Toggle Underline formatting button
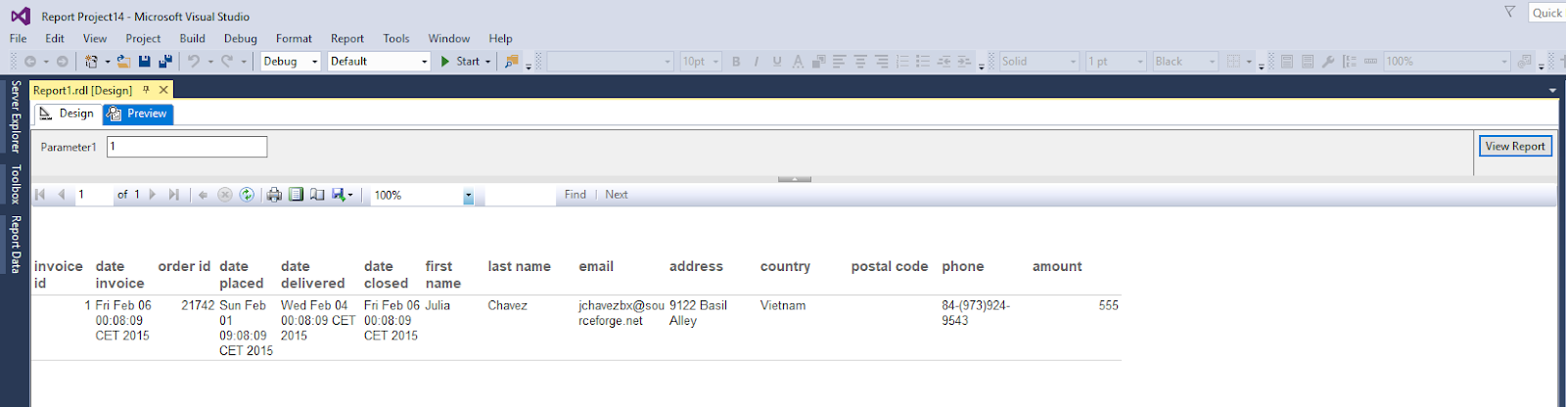This screenshot has height=407, width=1566. point(777,62)
